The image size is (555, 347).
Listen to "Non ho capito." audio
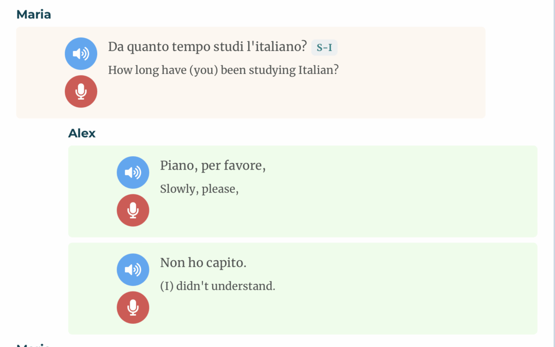click(x=133, y=270)
